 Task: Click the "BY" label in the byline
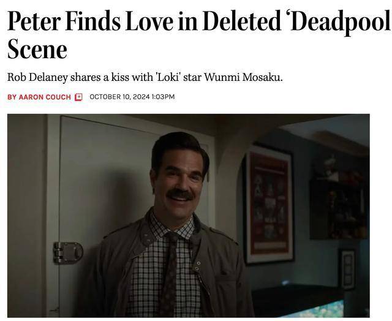click(12, 97)
